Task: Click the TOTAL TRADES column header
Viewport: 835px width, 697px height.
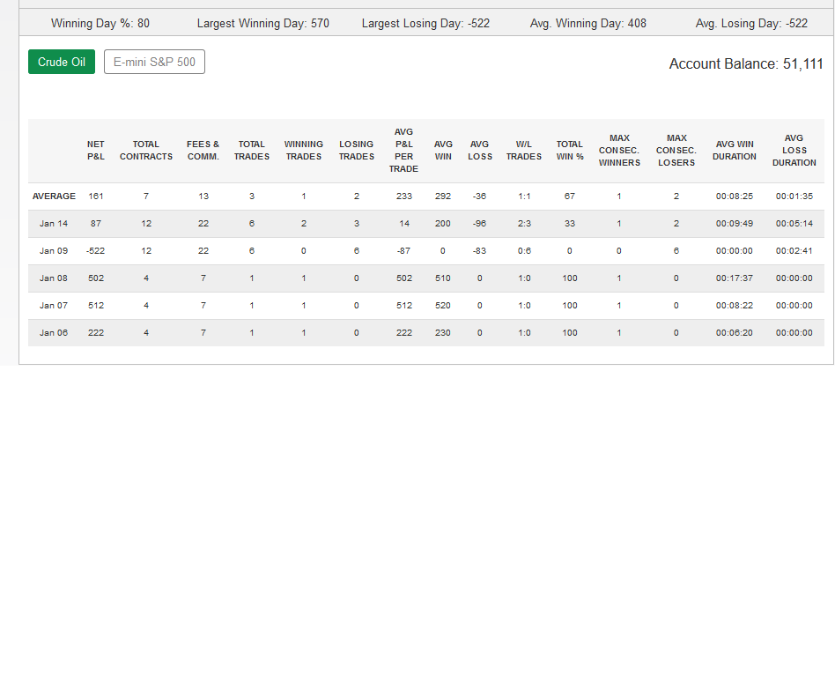Action: 251,151
